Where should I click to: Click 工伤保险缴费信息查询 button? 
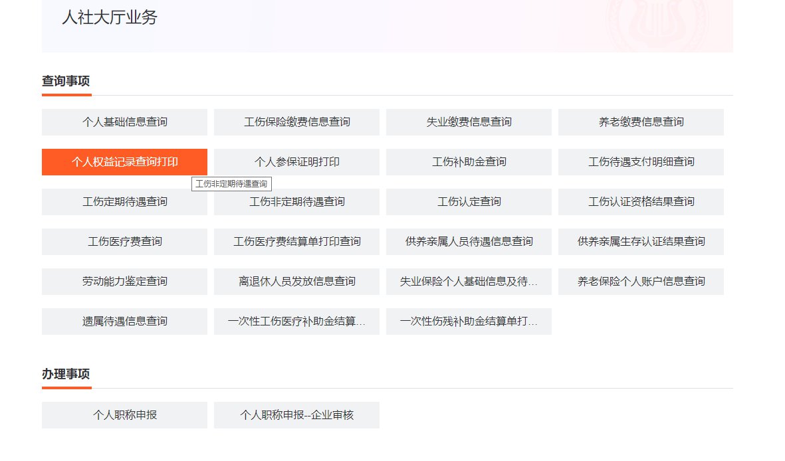coord(296,122)
